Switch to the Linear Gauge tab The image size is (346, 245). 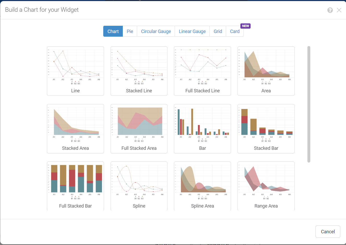pos(192,31)
